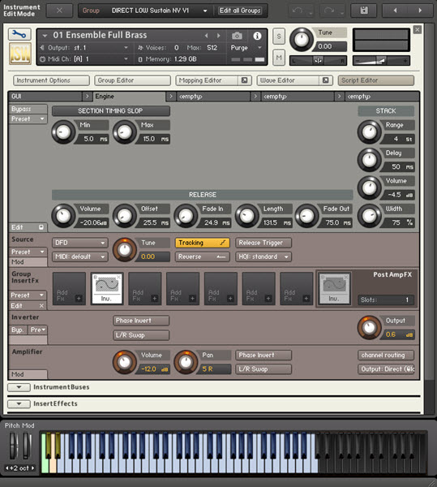Expand the InsertEffects section

(x=19, y=403)
